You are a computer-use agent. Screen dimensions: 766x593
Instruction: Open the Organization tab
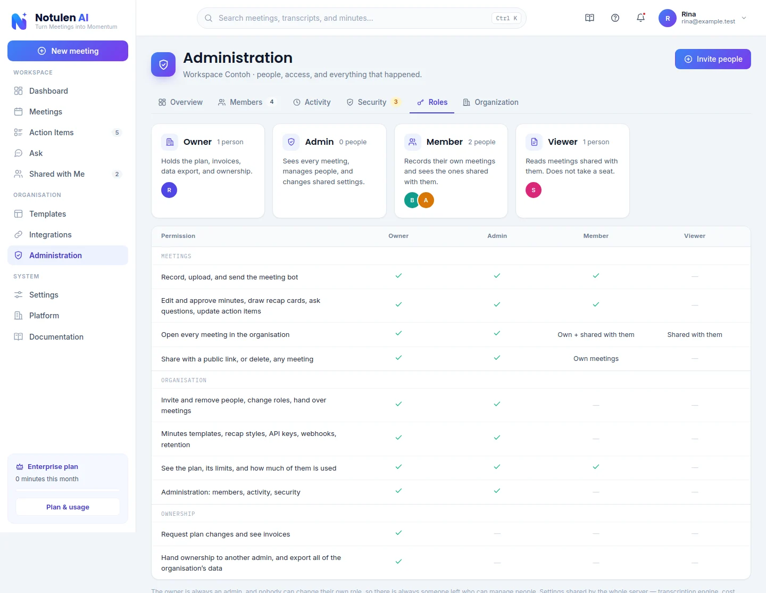pos(490,102)
